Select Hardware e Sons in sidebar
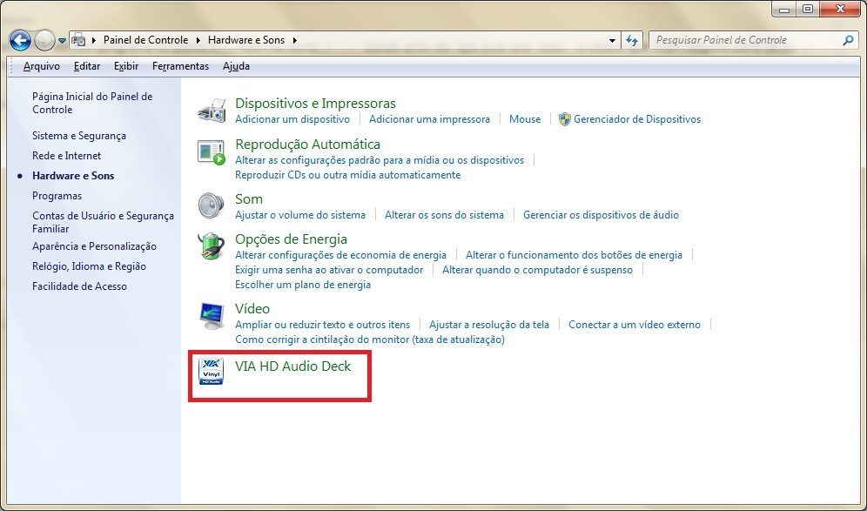 pyautogui.click(x=73, y=175)
